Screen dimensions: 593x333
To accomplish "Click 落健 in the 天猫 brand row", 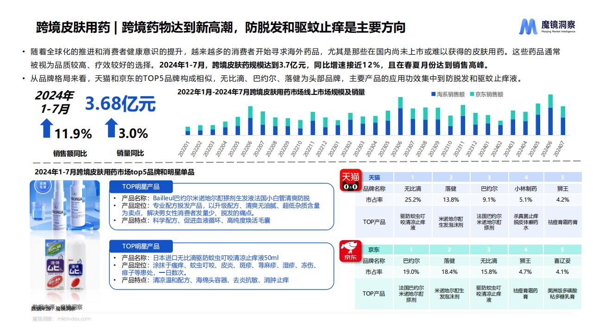I will [x=451, y=189].
